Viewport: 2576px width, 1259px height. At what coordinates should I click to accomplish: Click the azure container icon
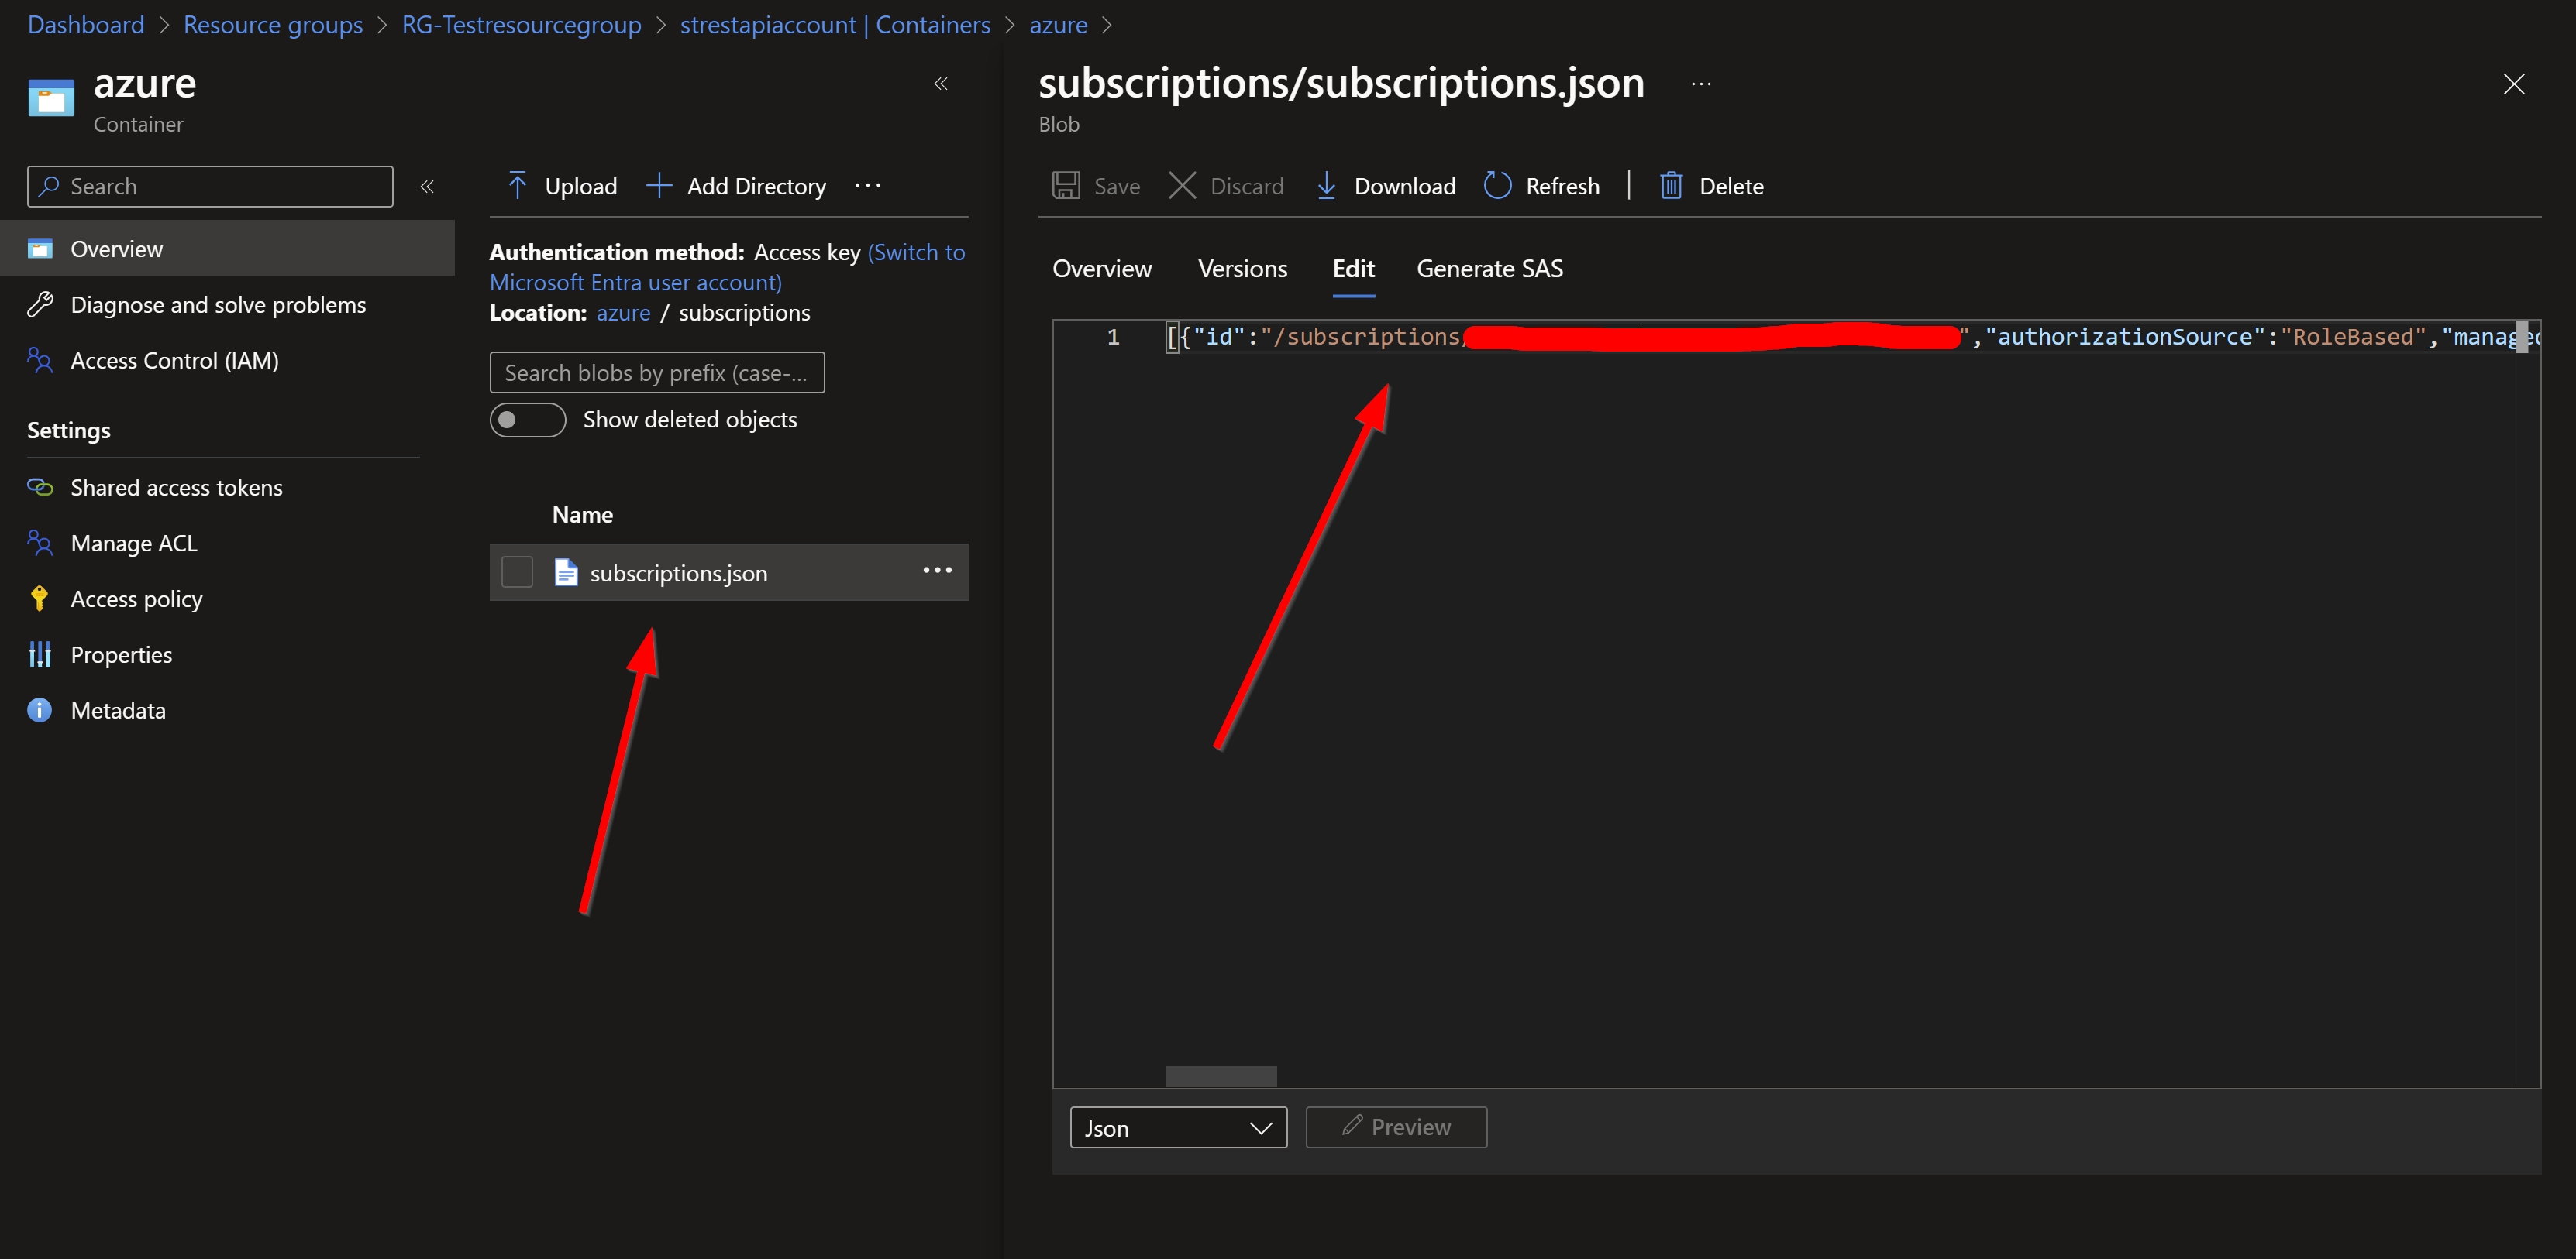coord(51,98)
